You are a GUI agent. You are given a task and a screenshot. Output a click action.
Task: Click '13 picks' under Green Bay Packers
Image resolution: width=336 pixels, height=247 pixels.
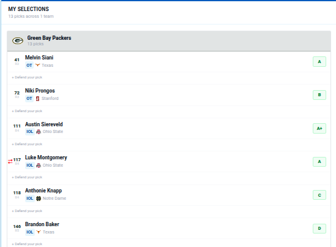35,44
